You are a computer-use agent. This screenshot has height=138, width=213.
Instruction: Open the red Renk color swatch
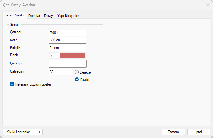[72, 55]
